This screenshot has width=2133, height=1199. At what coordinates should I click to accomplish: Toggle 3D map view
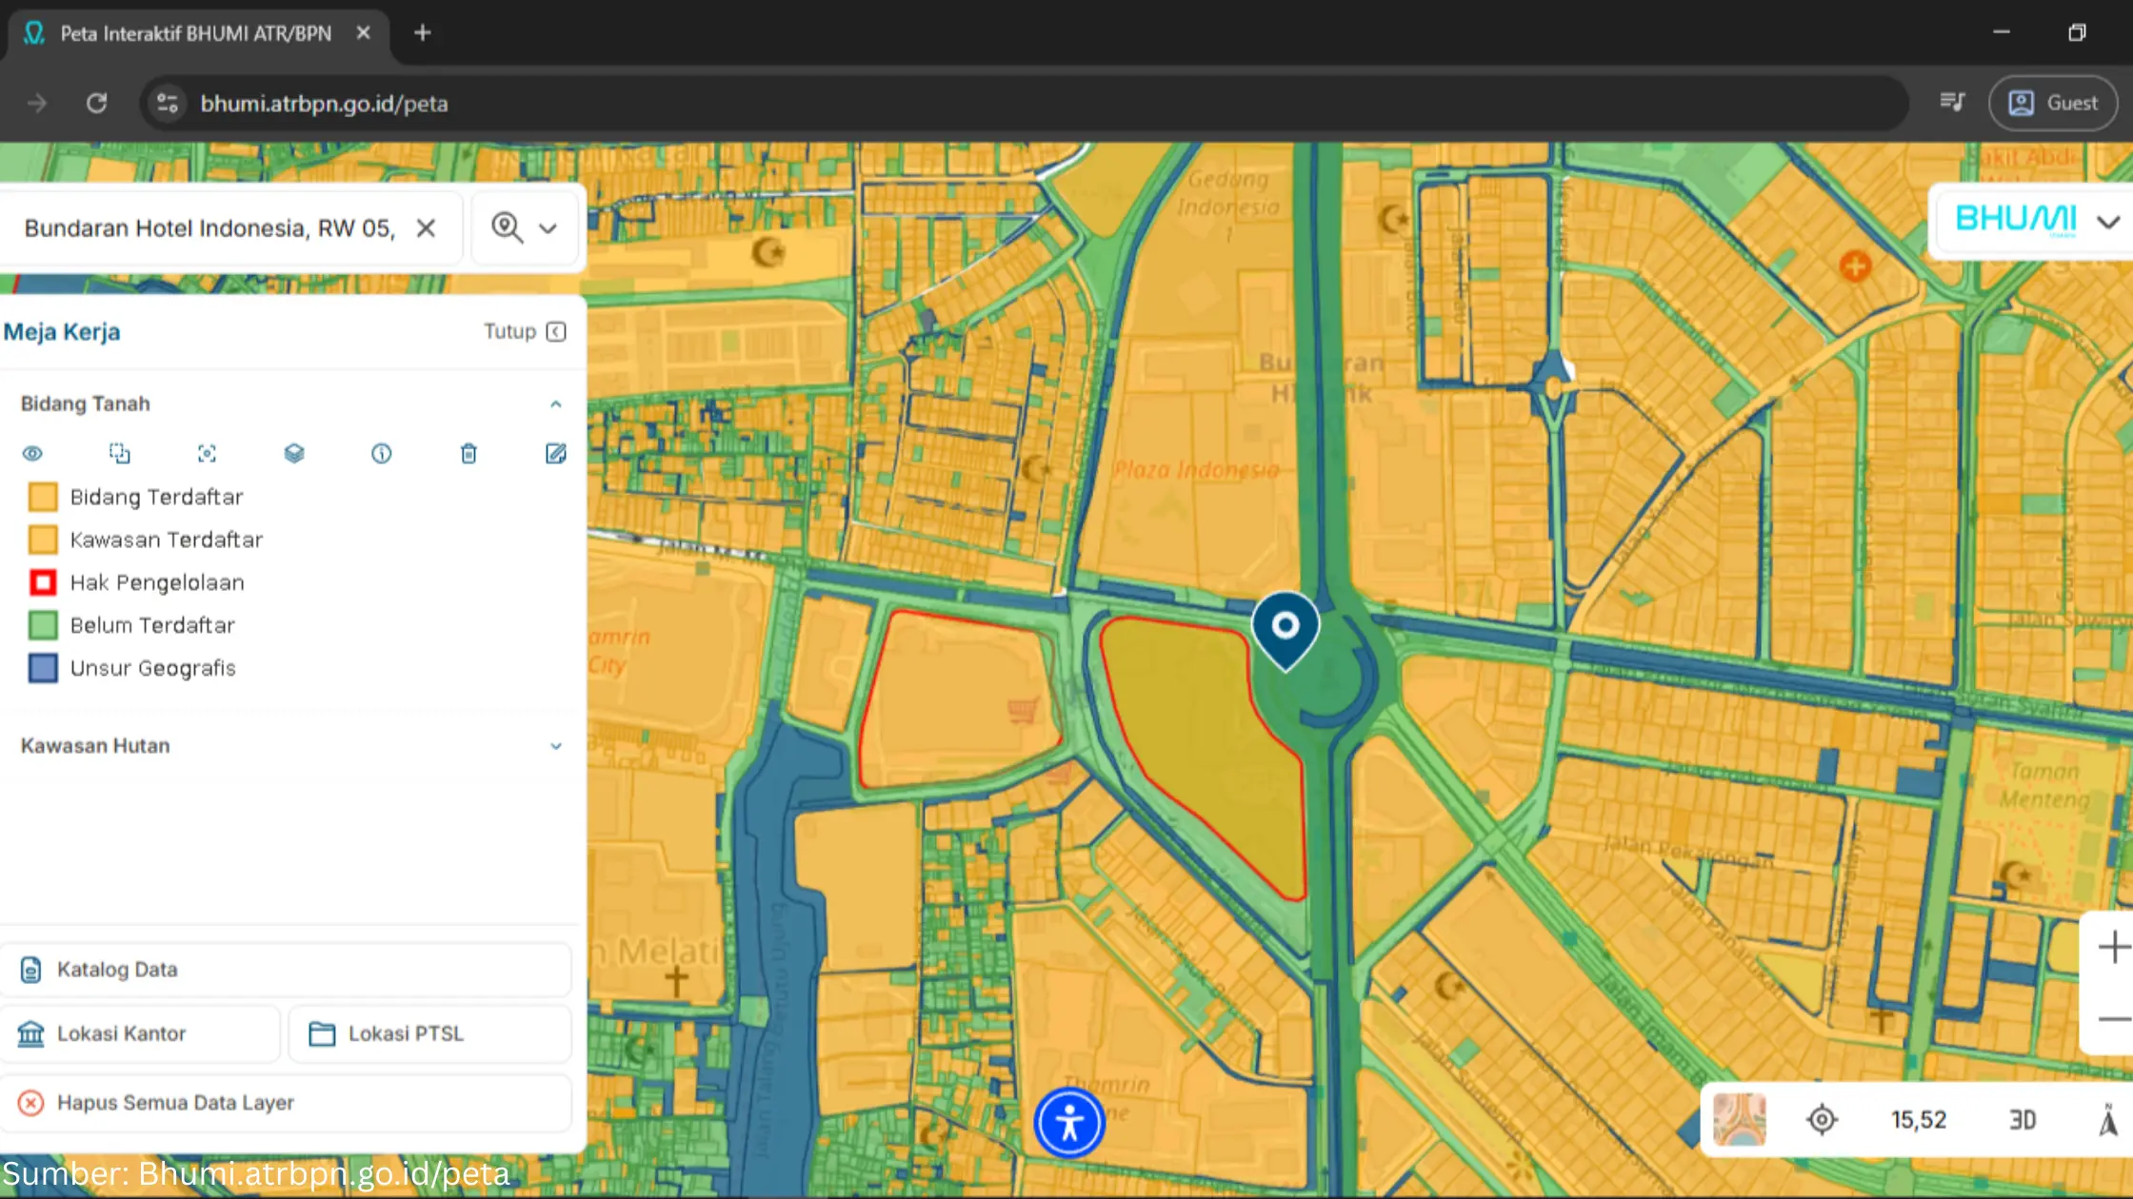pos(2023,1120)
